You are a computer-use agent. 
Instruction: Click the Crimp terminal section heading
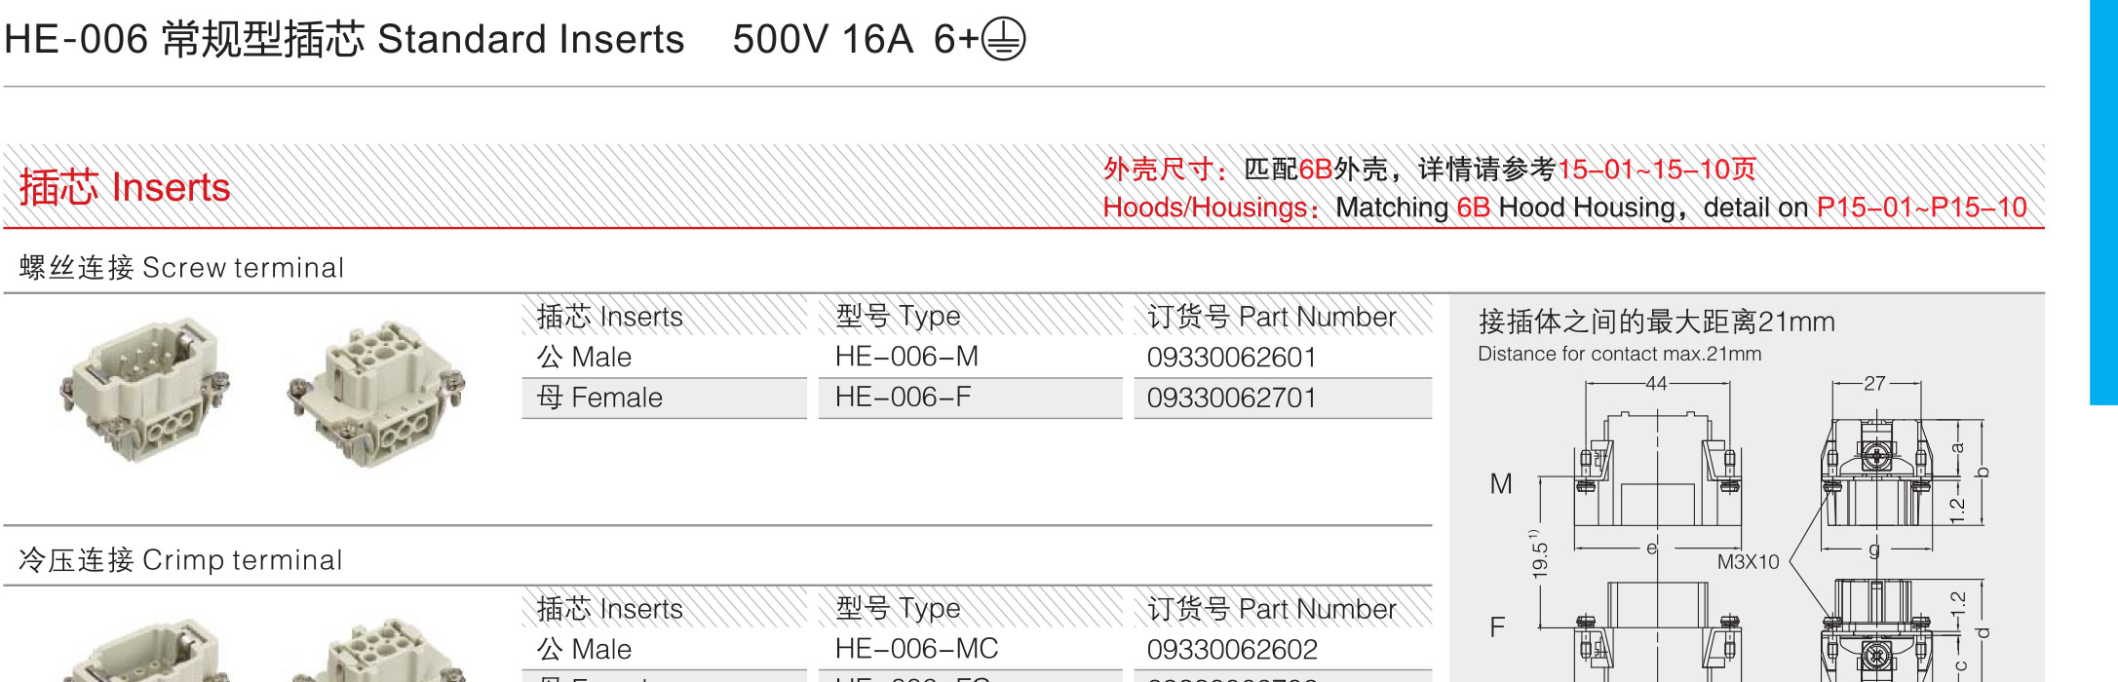point(180,559)
